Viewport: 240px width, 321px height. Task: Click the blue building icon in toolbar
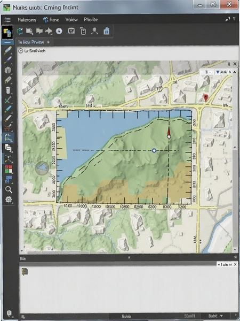coord(106,31)
